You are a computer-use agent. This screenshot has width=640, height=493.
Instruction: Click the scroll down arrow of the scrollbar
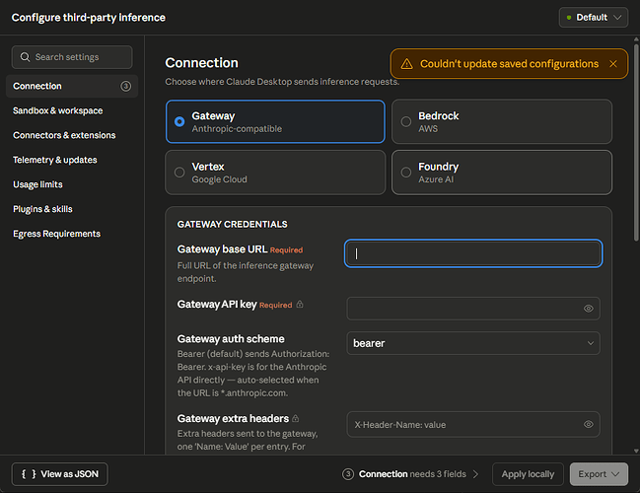[636, 451]
